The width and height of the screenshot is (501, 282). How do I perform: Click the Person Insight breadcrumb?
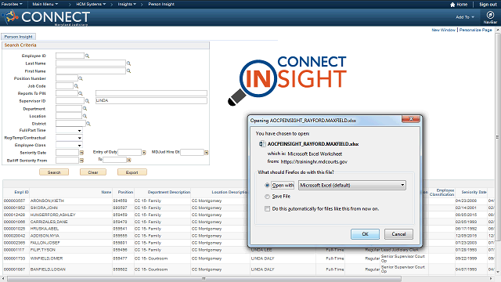tap(161, 4)
